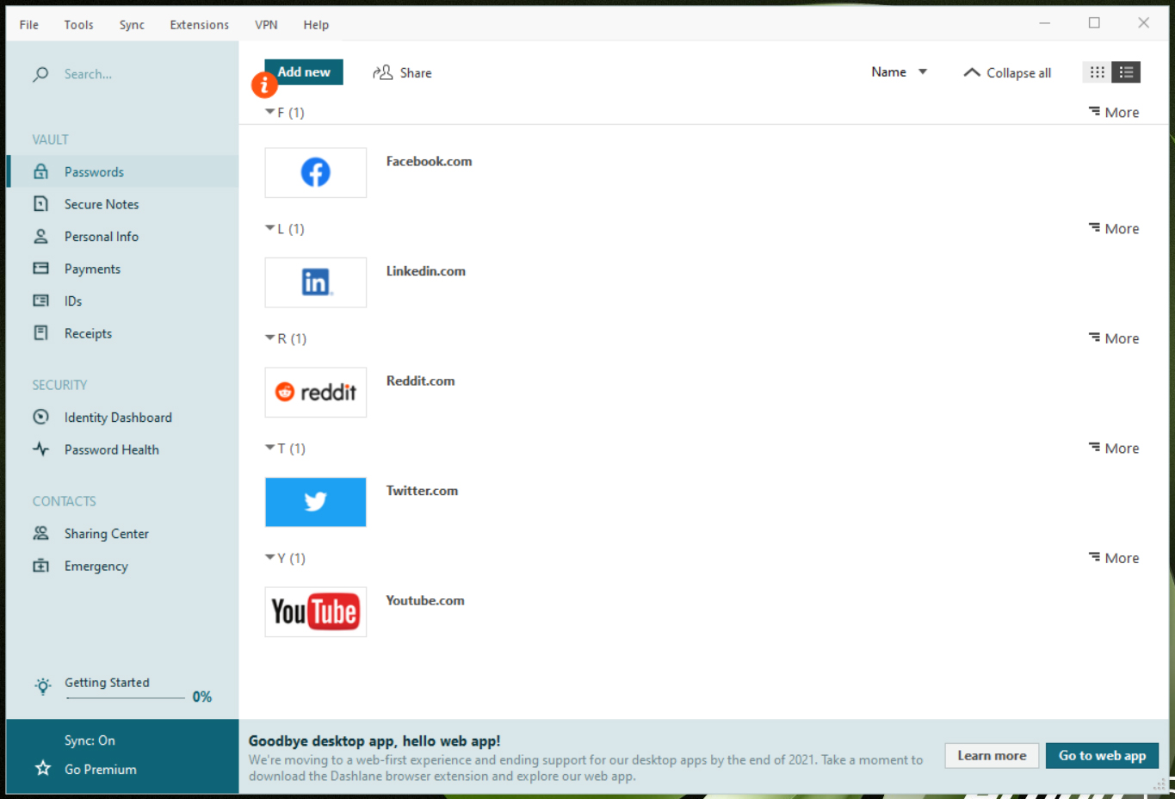Click Go to web app

[1102, 755]
